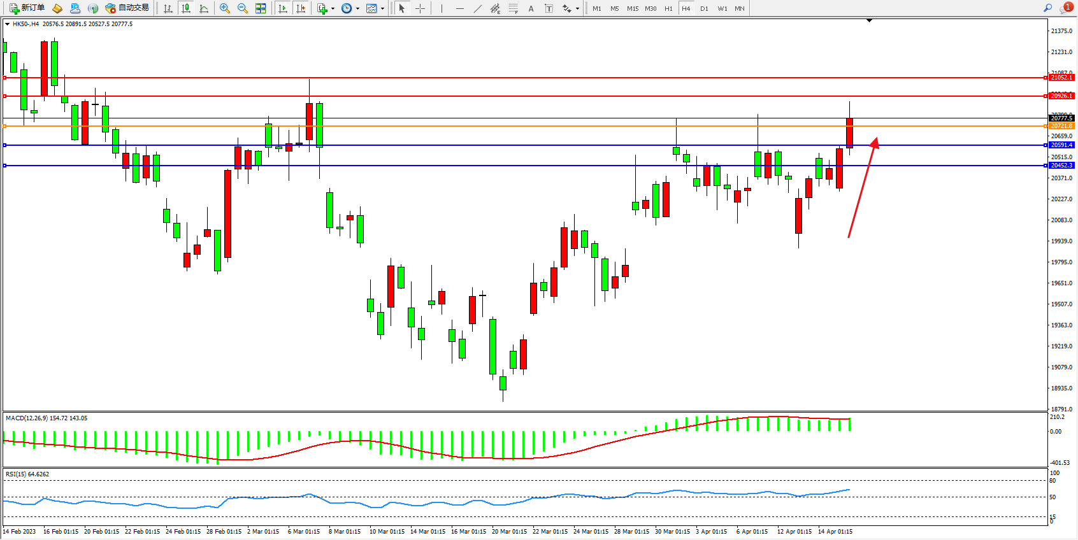This screenshot has width=1078, height=540.
Task: Switch to line chart mode
Action: click(x=204, y=8)
